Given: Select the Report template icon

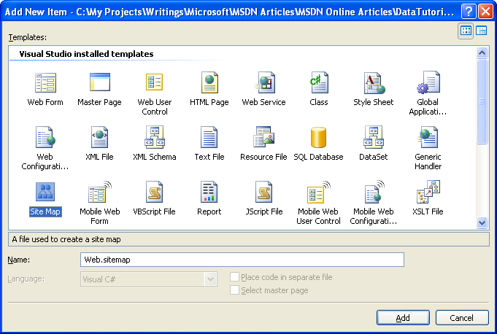Looking at the screenshot, I should 209,192.
